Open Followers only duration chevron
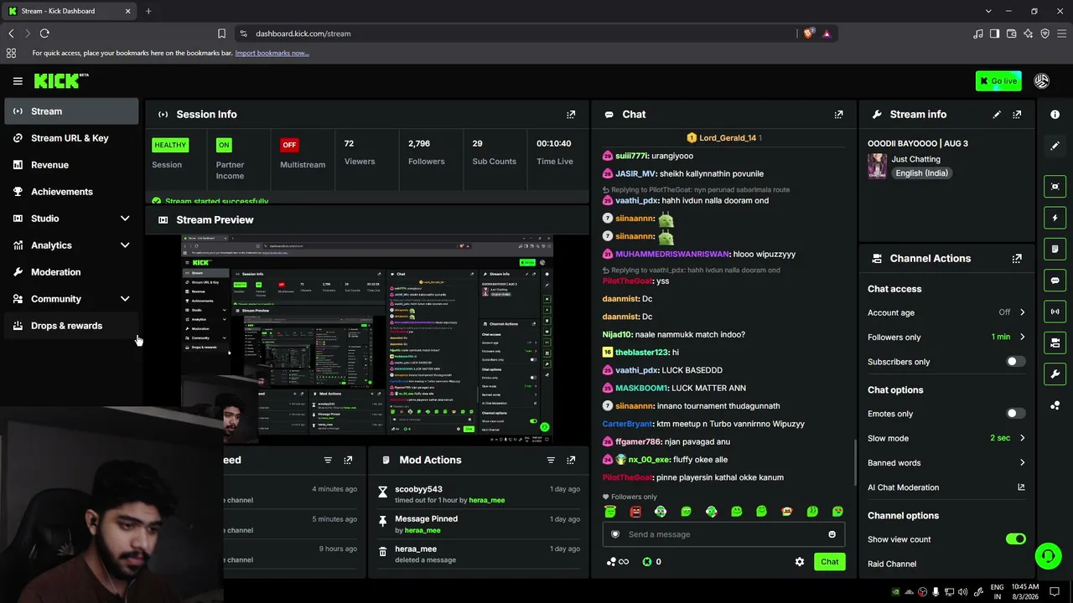The width and height of the screenshot is (1073, 603). click(1022, 337)
